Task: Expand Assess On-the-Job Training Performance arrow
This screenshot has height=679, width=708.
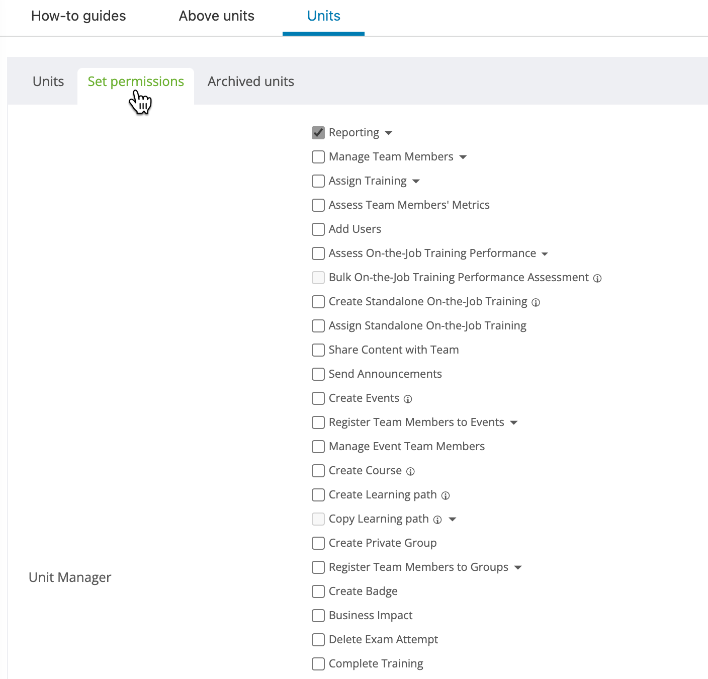Action: (545, 254)
